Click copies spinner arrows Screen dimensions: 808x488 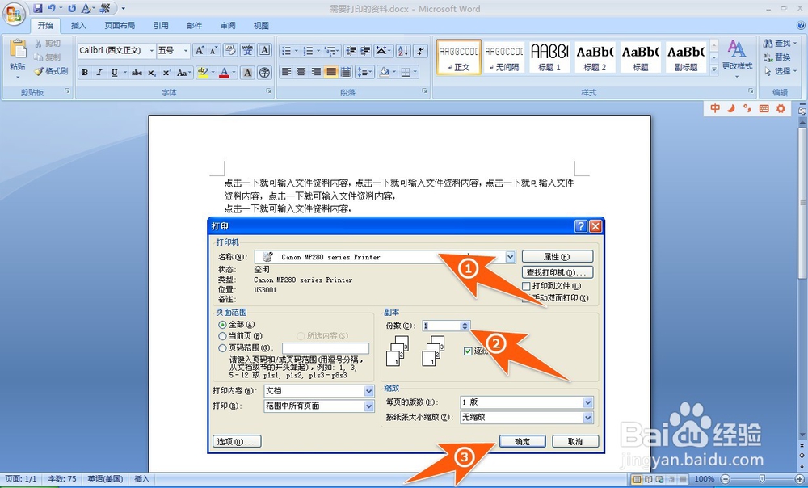click(465, 326)
